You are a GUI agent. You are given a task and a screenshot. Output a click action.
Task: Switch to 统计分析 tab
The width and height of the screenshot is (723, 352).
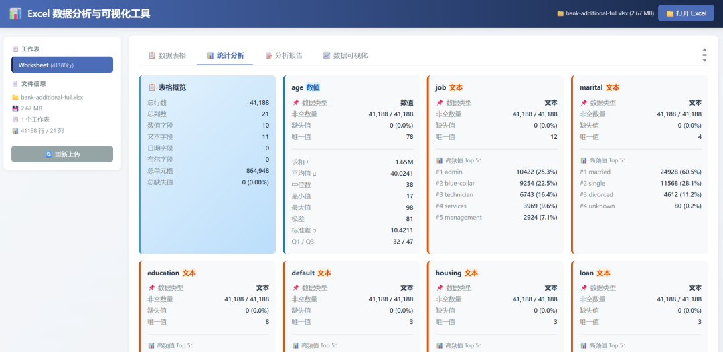225,55
